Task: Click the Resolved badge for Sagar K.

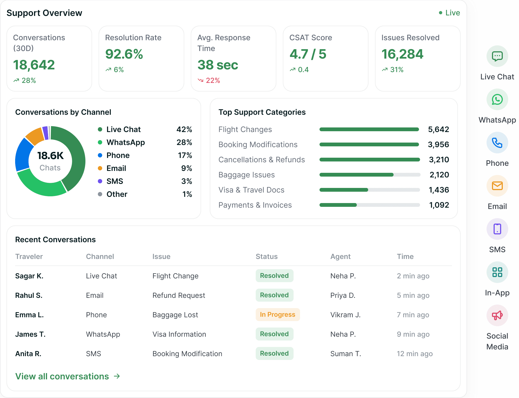Action: pos(274,276)
